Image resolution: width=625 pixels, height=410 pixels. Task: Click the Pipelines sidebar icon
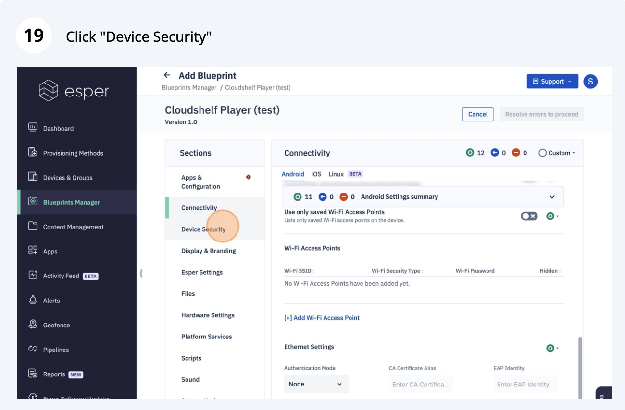33,349
